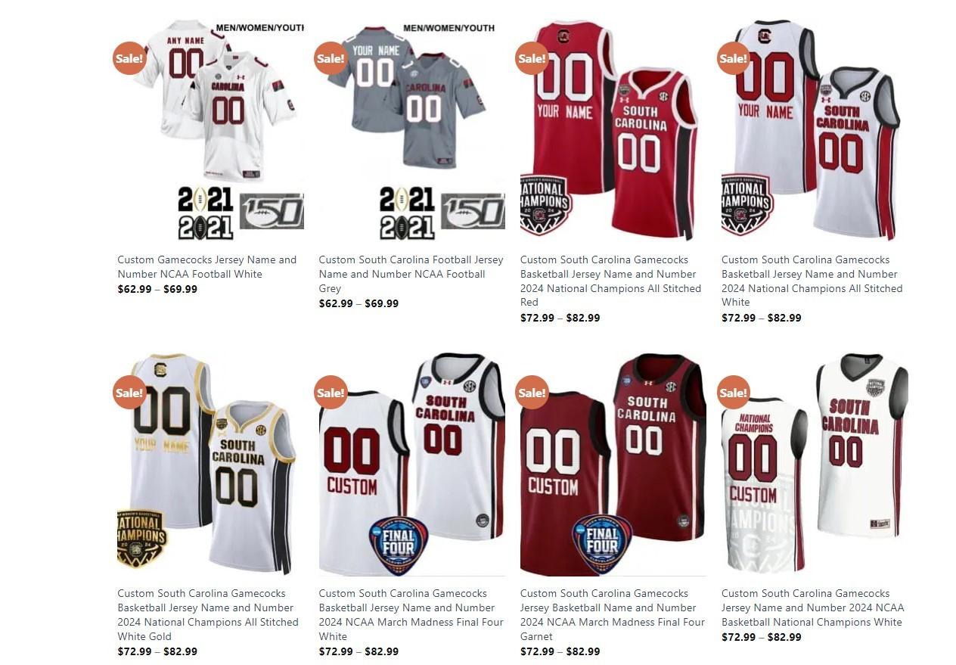This screenshot has width=956, height=665.
Task: View the red basketball jersey product image
Action: coord(613,130)
